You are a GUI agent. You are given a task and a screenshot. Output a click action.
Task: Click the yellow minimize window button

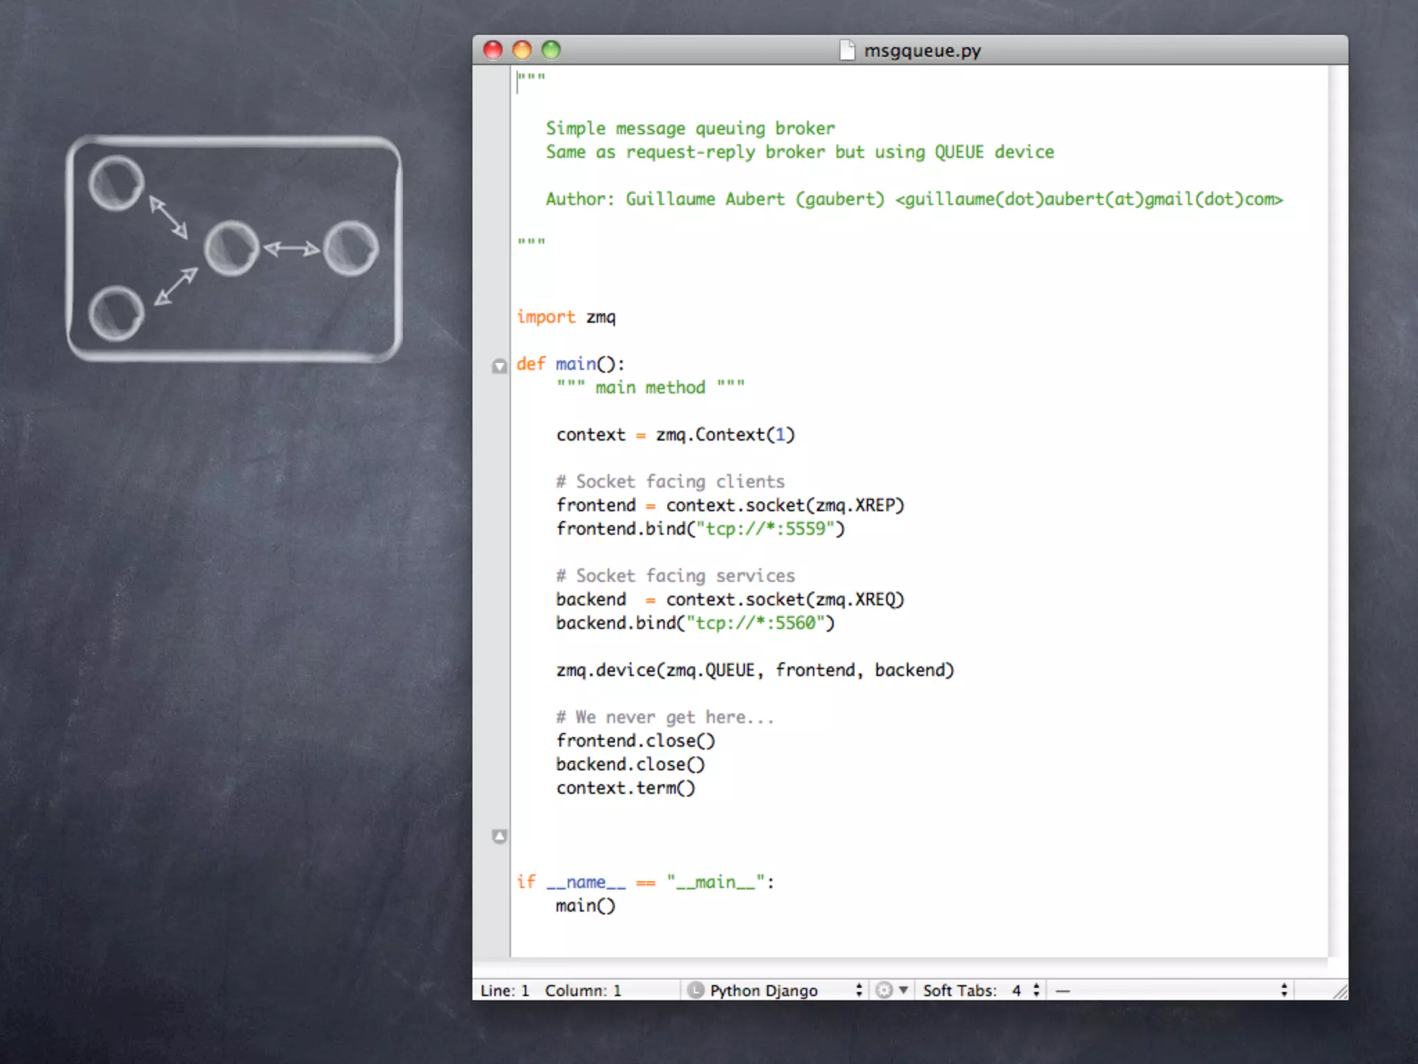point(521,50)
